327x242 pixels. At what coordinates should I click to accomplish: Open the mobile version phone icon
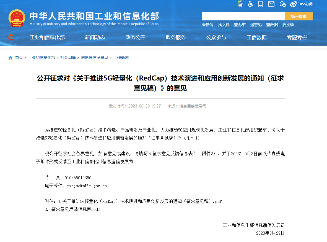pos(260,4)
